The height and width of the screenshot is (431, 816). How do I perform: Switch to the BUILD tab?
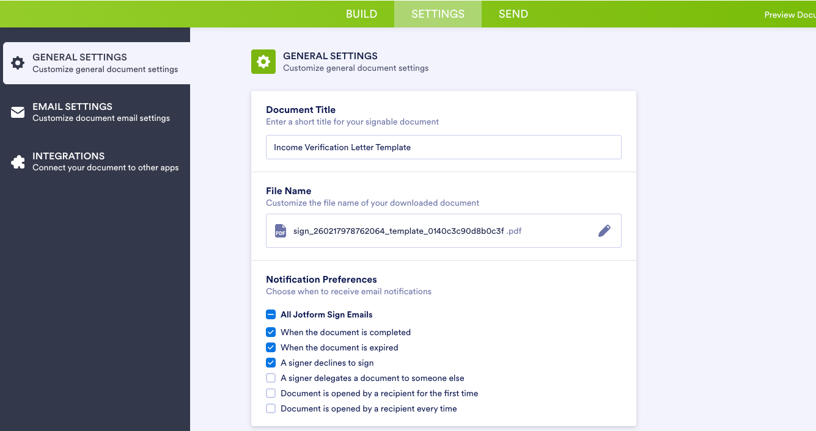[361, 13]
